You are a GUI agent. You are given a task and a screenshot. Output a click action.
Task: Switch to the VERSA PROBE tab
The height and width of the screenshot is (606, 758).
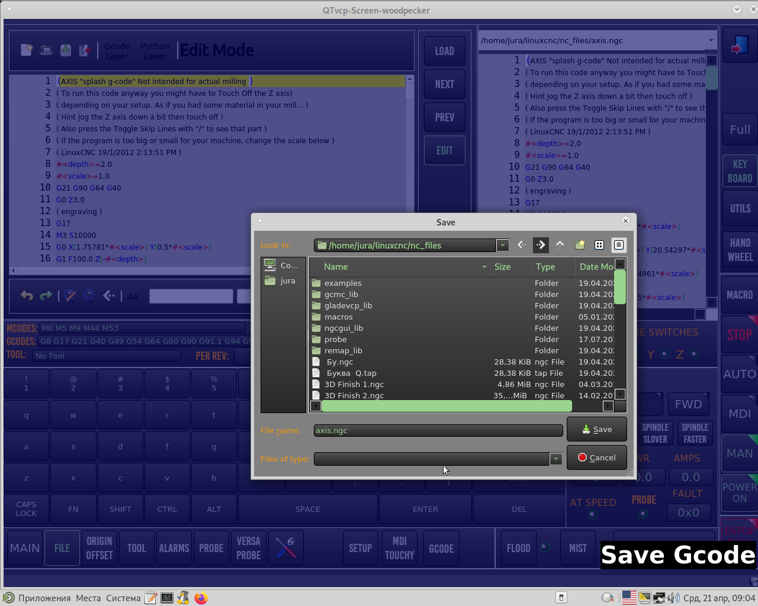point(249,548)
